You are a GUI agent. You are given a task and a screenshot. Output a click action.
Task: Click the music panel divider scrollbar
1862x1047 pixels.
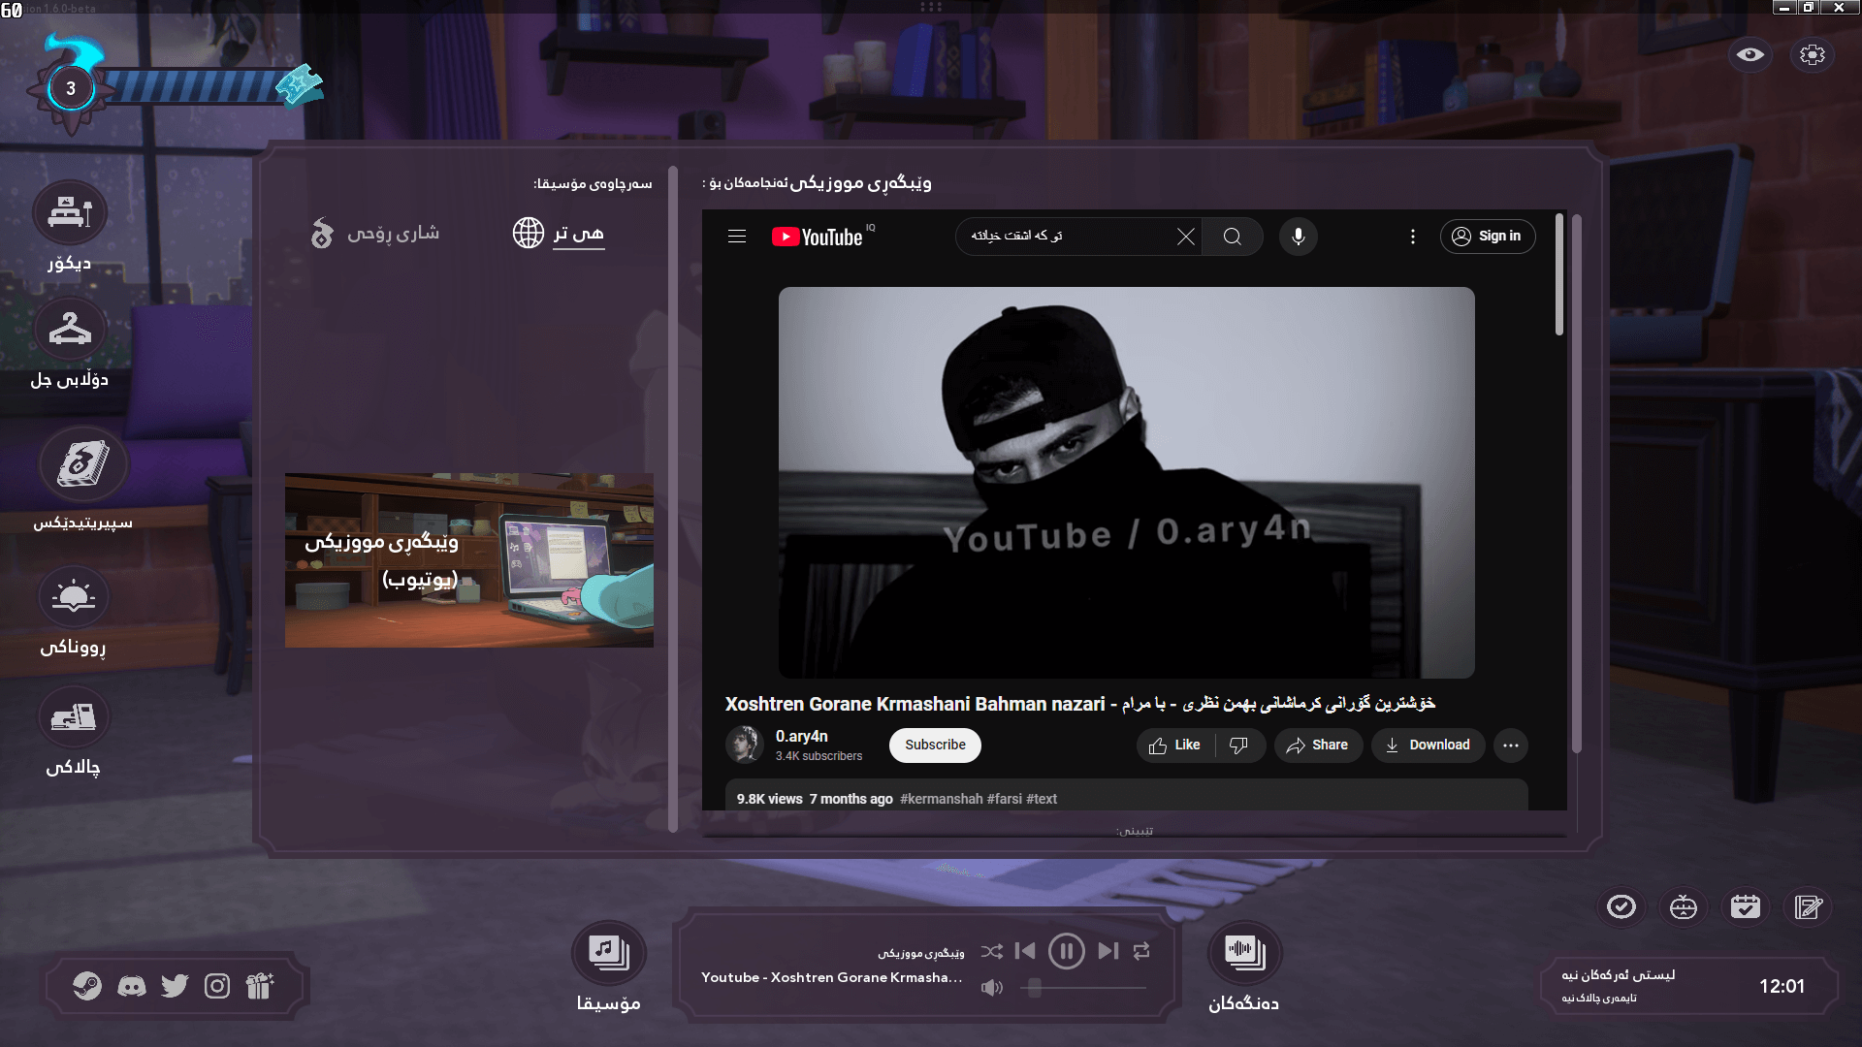(673, 498)
